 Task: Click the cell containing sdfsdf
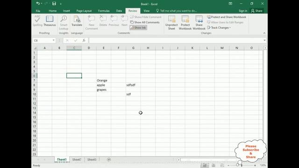pyautogui.click(x=133, y=85)
